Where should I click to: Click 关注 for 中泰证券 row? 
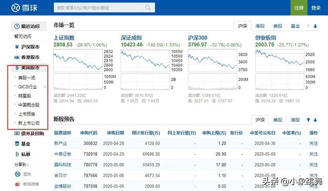[314, 154]
